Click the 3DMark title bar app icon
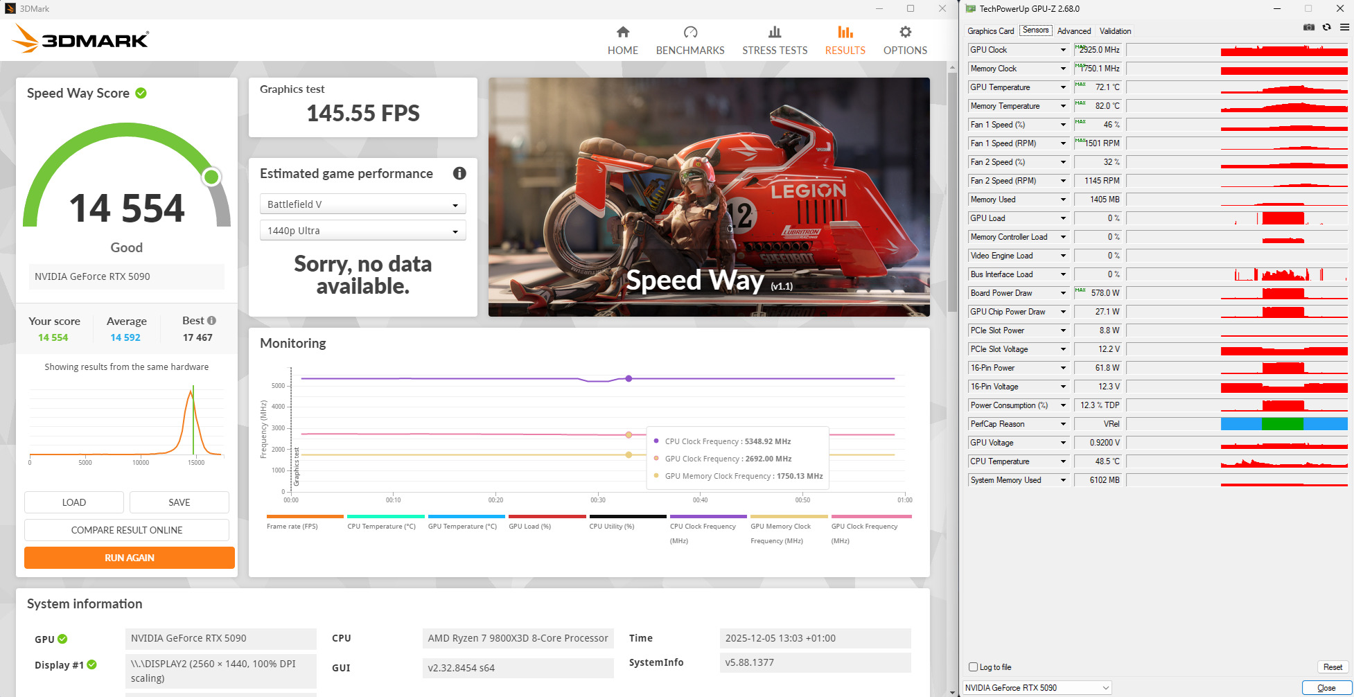 10,9
